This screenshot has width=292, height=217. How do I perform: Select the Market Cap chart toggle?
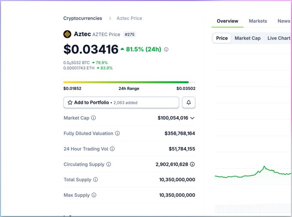pos(247,38)
